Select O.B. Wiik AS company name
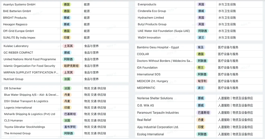The image size is (265, 139). point(146,105)
